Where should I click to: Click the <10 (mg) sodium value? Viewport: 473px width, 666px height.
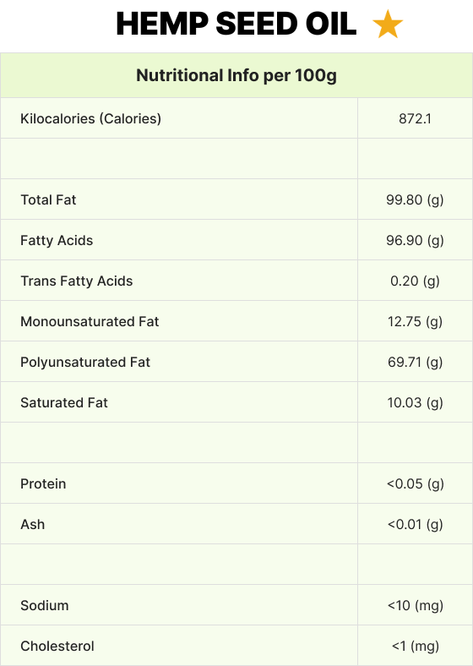pyautogui.click(x=415, y=606)
